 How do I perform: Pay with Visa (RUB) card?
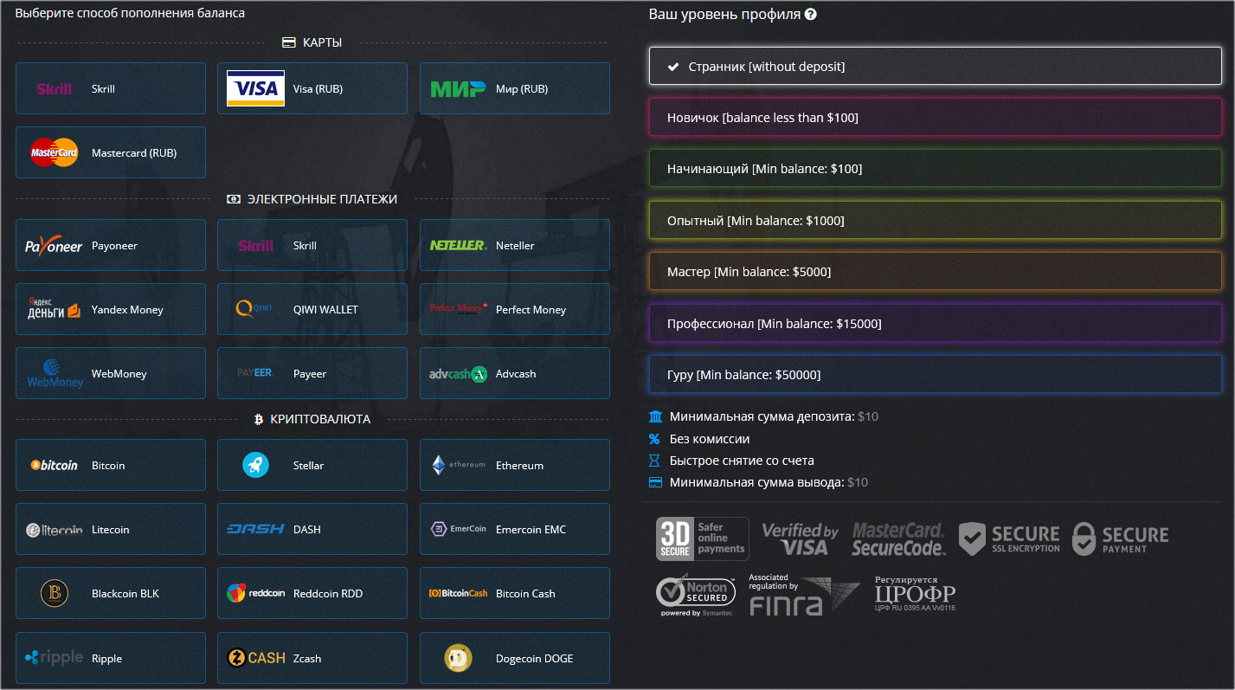312,88
